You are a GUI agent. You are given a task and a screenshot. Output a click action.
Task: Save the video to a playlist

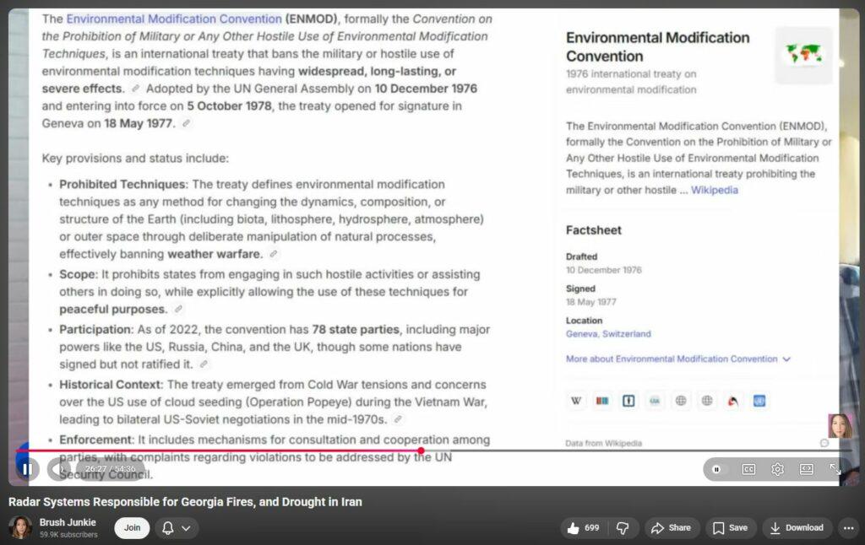[x=730, y=528]
